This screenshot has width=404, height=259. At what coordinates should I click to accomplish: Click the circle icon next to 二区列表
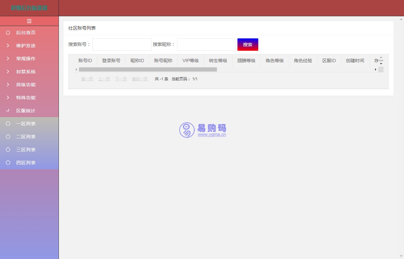pyautogui.click(x=8, y=137)
